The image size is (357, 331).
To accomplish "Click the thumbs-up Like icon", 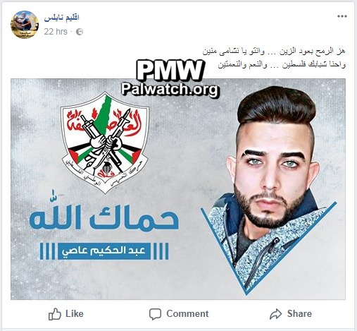I will 55,314.
